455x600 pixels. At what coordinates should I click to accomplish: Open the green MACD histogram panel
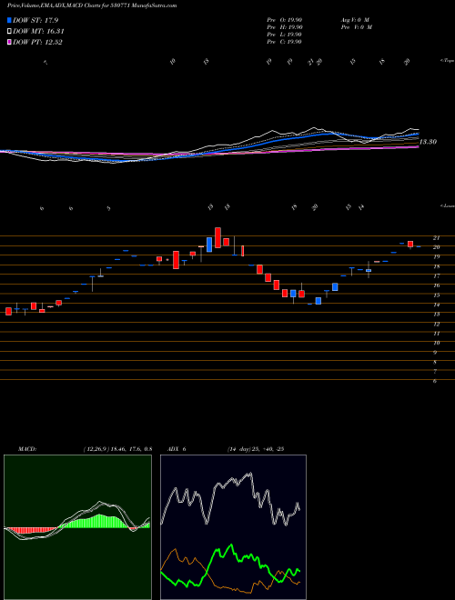click(x=77, y=527)
